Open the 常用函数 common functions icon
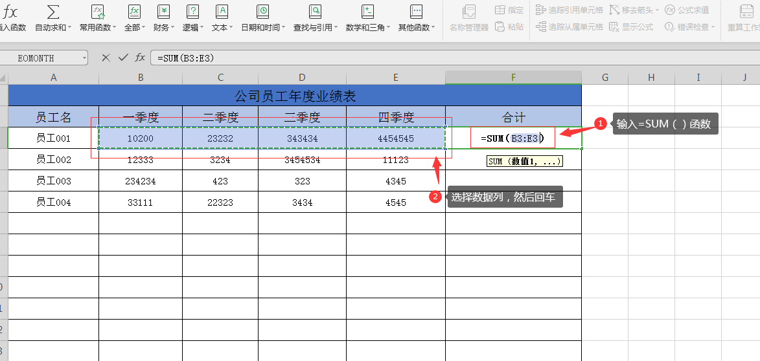This screenshot has width=760, height=361. coord(98,12)
